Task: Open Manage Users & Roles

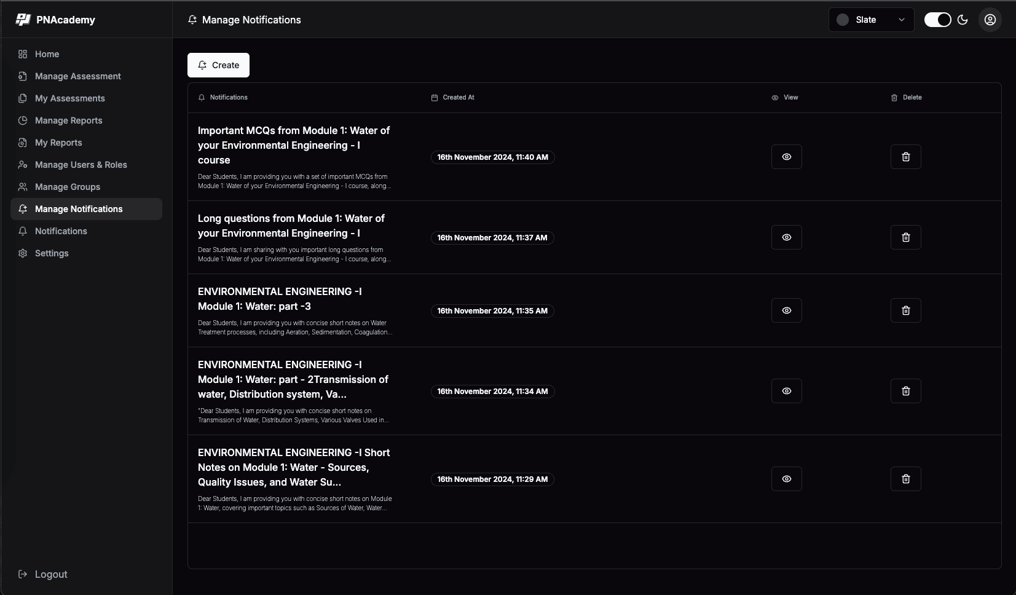Action: tap(81, 165)
